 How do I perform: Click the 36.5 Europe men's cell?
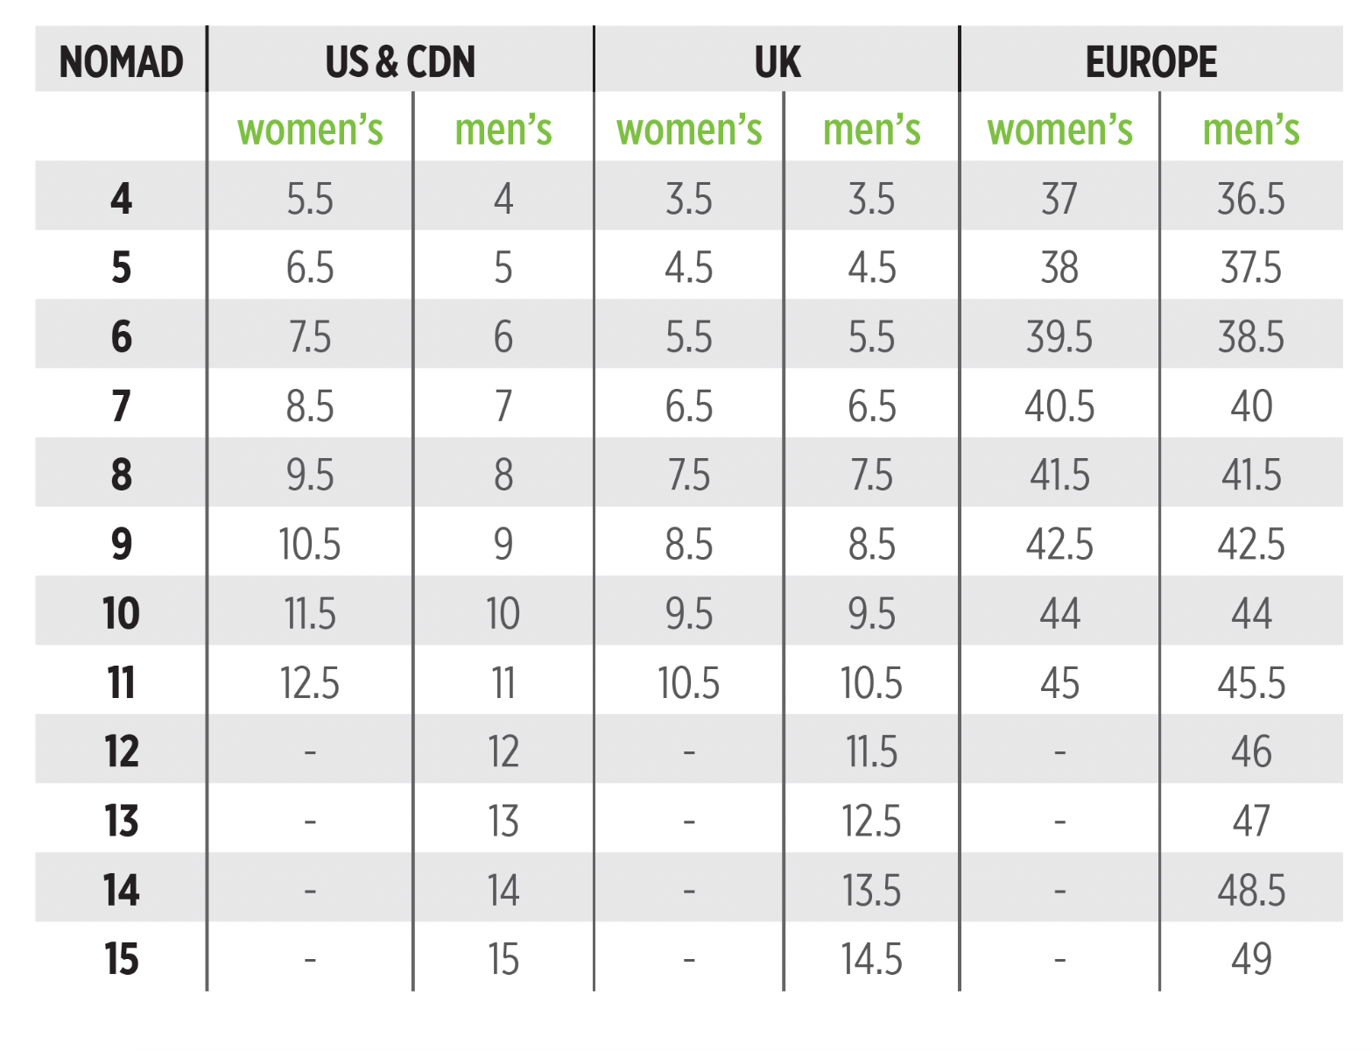coord(1250,199)
